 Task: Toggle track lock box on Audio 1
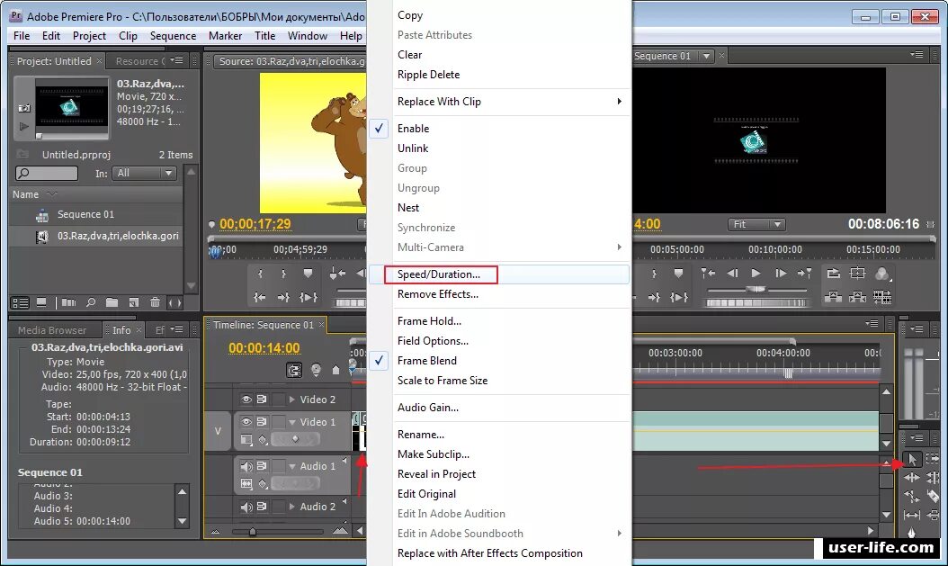[x=279, y=465]
